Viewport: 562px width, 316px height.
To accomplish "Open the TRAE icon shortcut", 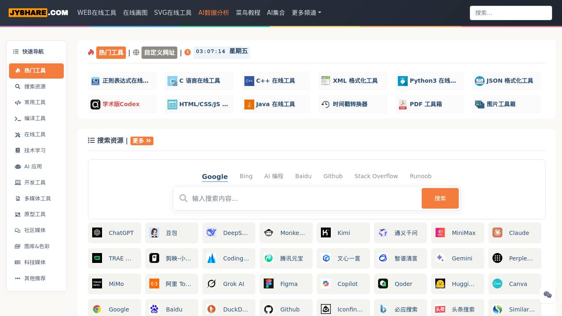I will click(97, 258).
